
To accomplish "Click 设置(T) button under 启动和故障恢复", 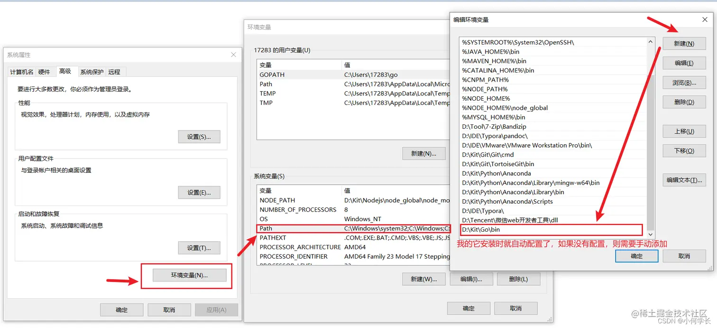I will (x=199, y=248).
